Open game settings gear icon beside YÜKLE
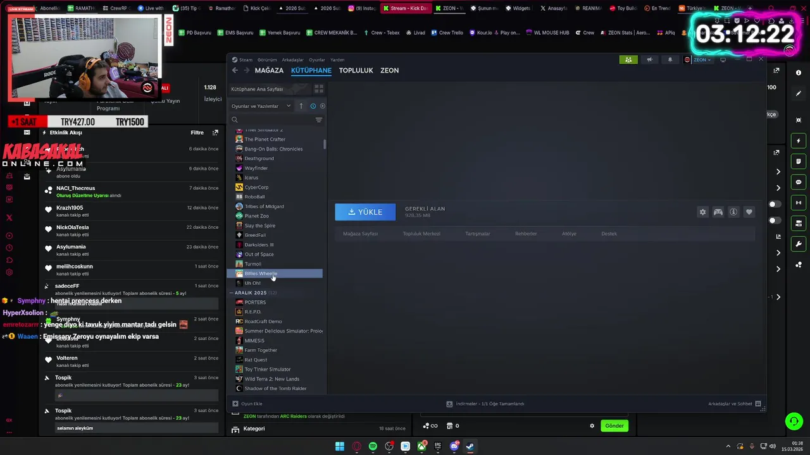Image resolution: width=810 pixels, height=455 pixels. pyautogui.click(x=702, y=212)
